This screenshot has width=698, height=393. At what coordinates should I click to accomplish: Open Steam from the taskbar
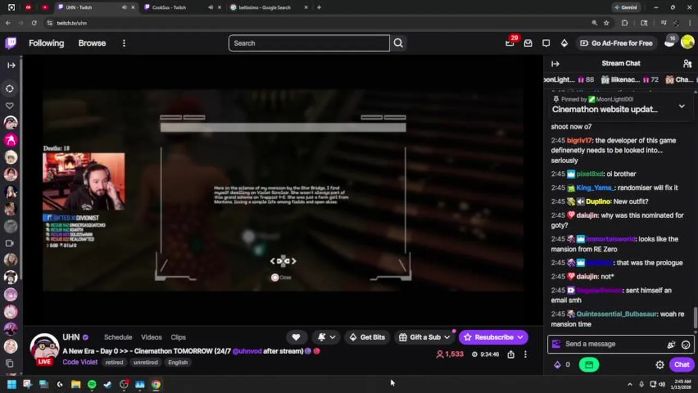[x=108, y=384]
